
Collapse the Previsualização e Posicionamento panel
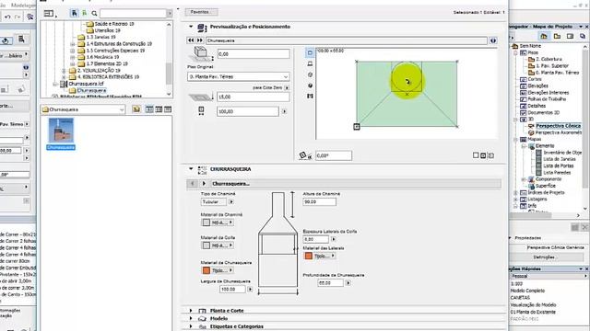pyautogui.click(x=191, y=27)
